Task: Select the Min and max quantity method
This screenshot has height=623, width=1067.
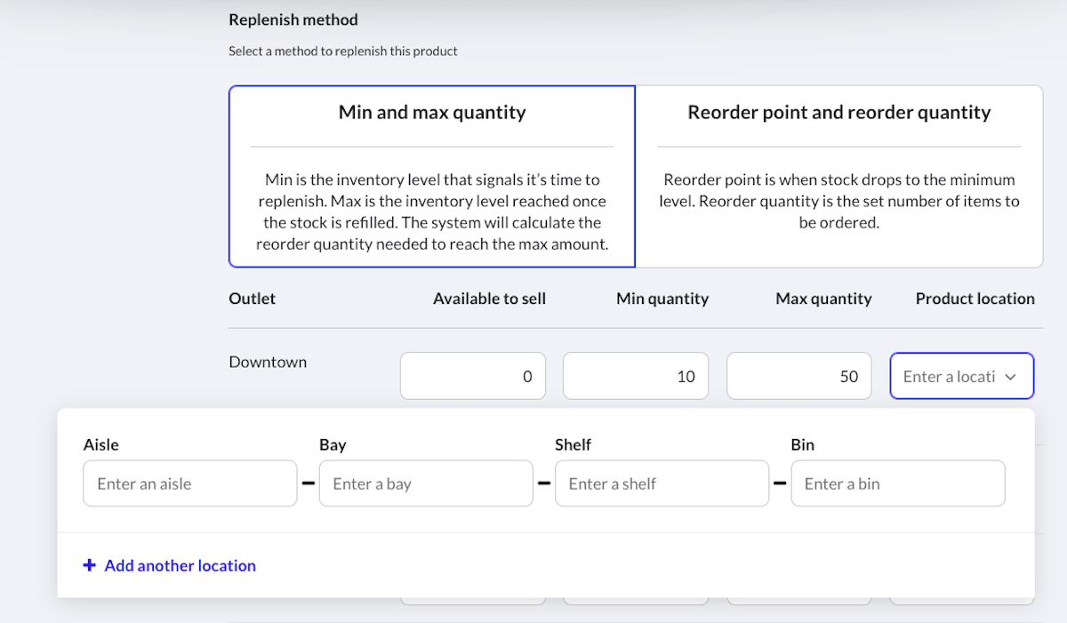Action: (432, 176)
